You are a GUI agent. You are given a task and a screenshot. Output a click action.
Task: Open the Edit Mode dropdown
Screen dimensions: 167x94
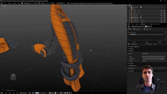(x=24, y=93)
